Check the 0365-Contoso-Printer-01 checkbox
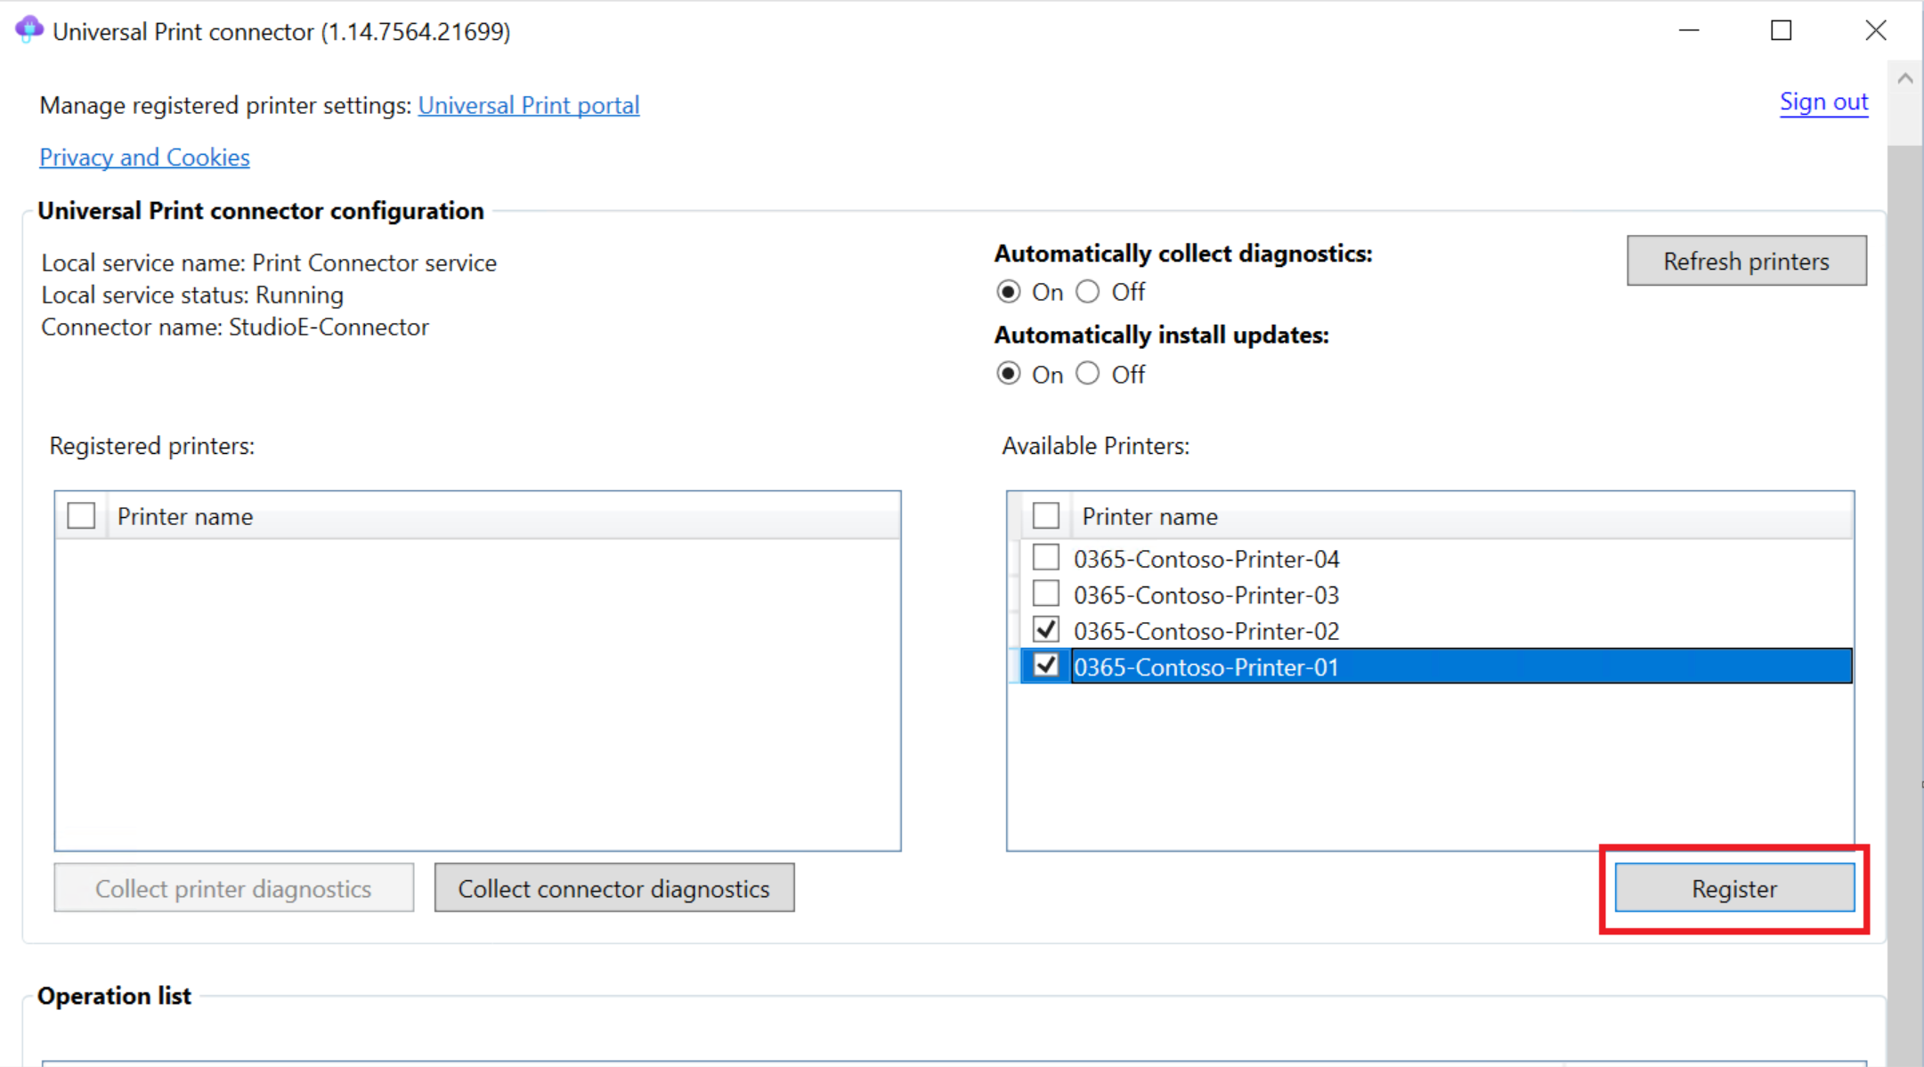This screenshot has width=1924, height=1067. (1044, 667)
